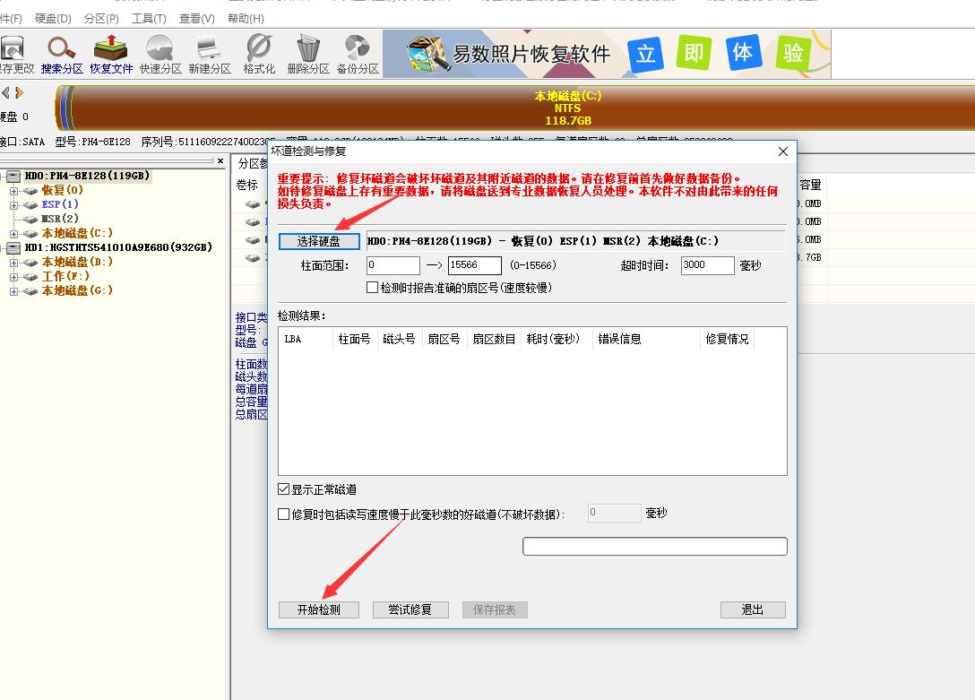Click the Delete Partition (删除分区) trash icon

tap(308, 54)
